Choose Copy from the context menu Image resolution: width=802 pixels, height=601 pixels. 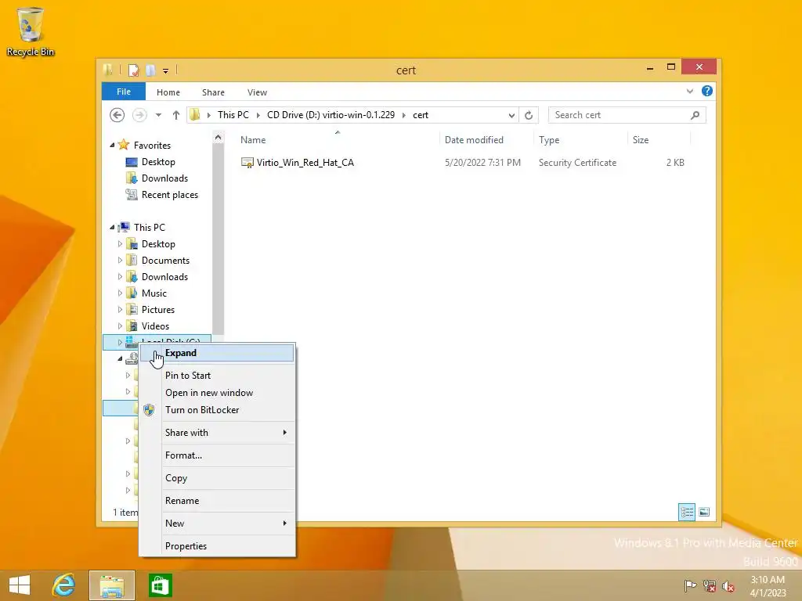218,478
